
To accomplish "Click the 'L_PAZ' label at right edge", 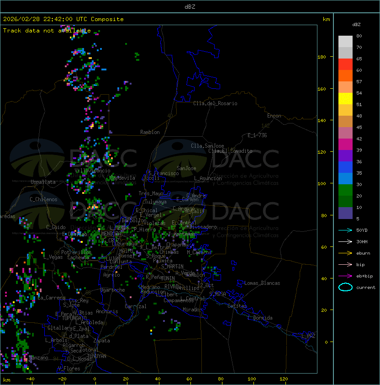I will [x=308, y=336].
